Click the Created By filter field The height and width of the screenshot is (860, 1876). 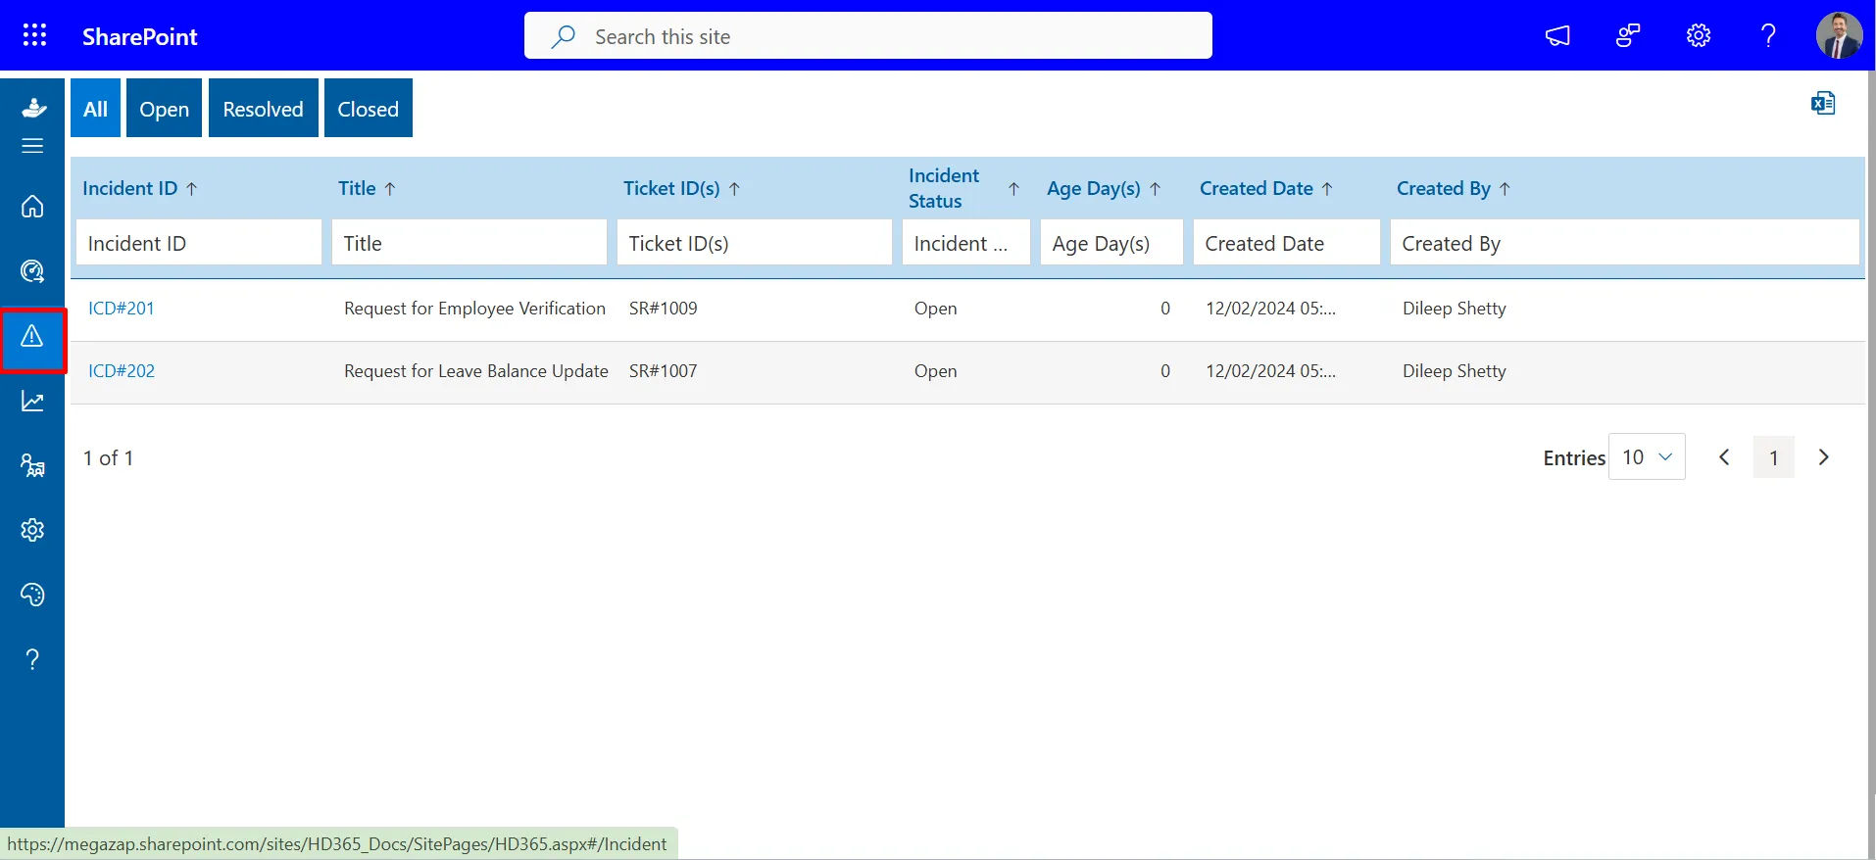pyautogui.click(x=1625, y=243)
